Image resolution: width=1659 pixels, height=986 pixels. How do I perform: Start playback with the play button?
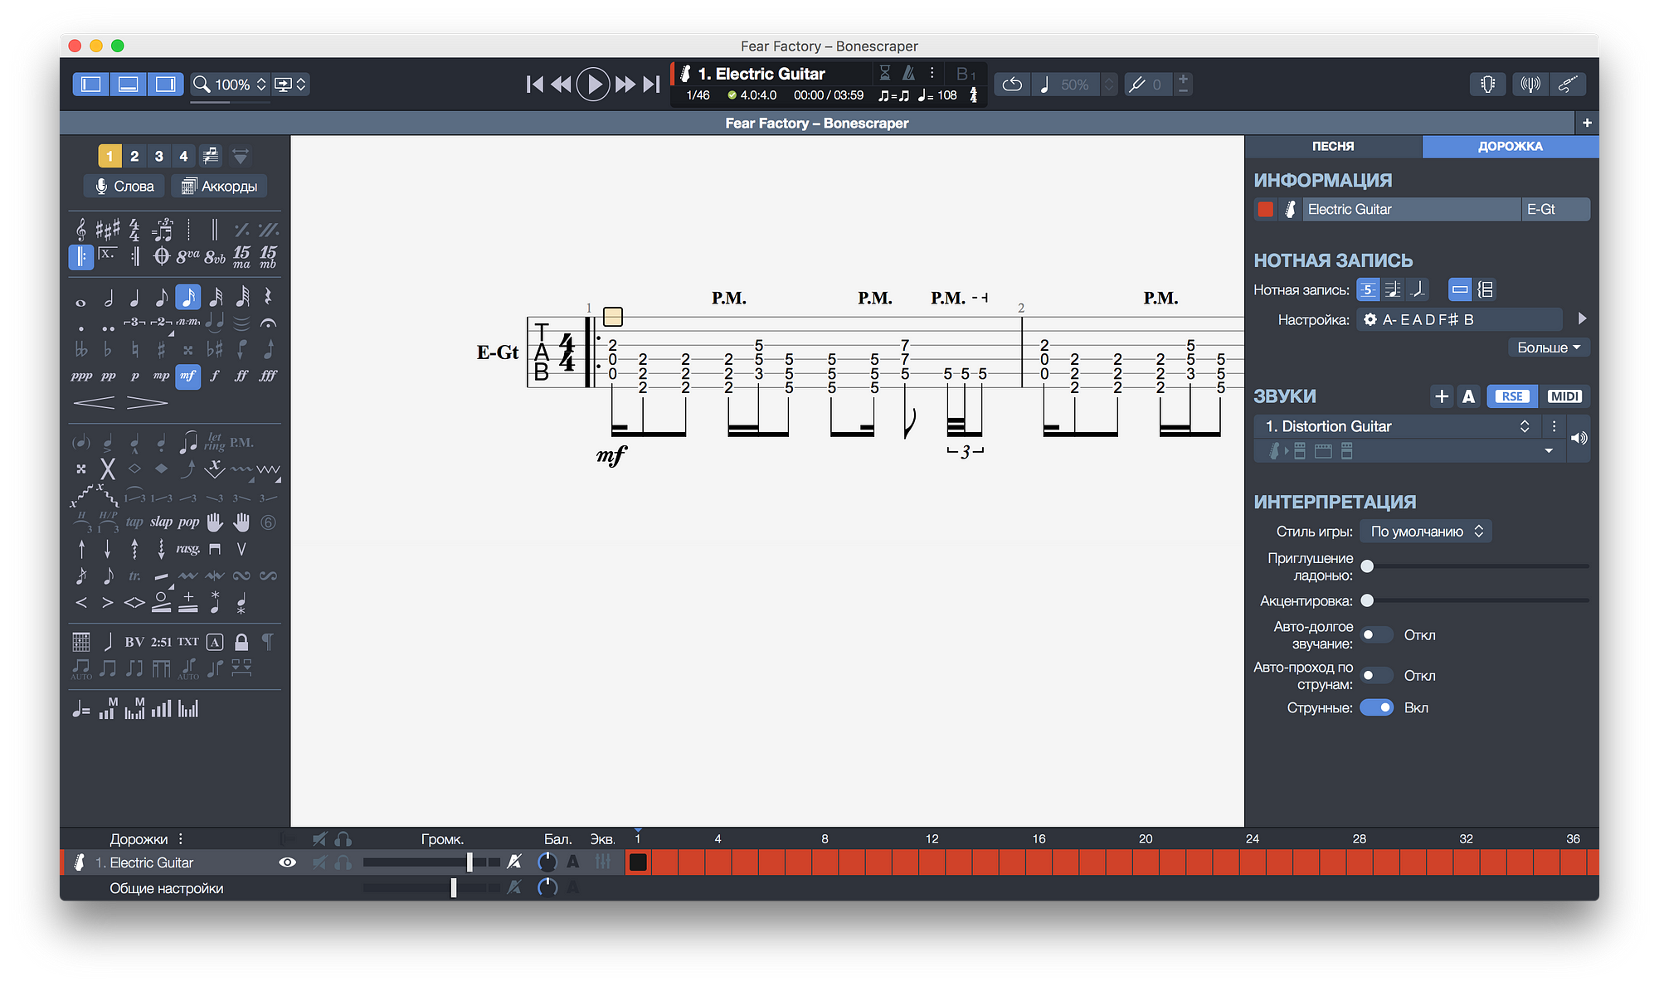592,85
